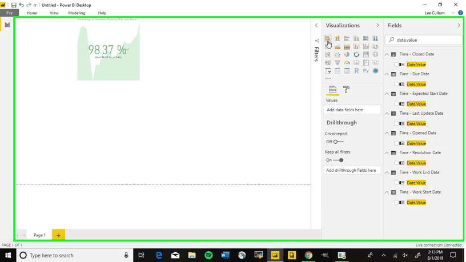Check Date.Value under Time - Last Update Date

[x=396, y=123]
